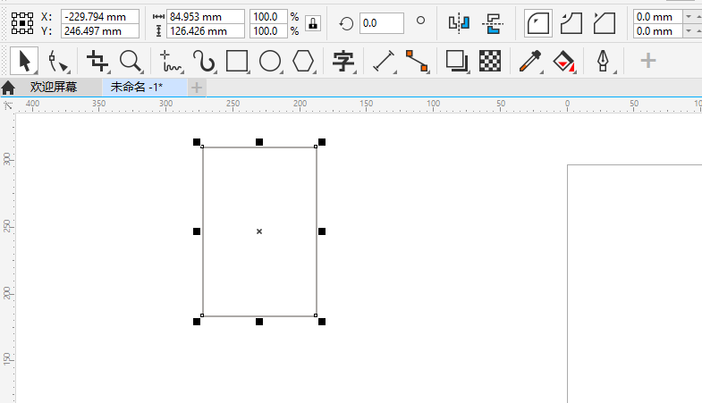This screenshot has height=403, width=702.
Task: Select the Shape edit tool
Action: pos(59,61)
